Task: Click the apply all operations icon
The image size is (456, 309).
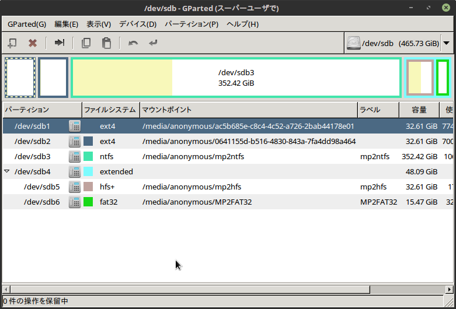Action: click(x=153, y=43)
